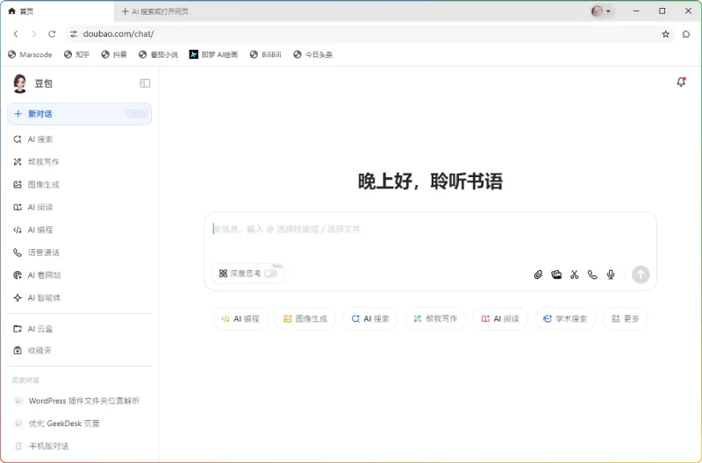Open the 抖音 bookmark

pyautogui.click(x=114, y=54)
